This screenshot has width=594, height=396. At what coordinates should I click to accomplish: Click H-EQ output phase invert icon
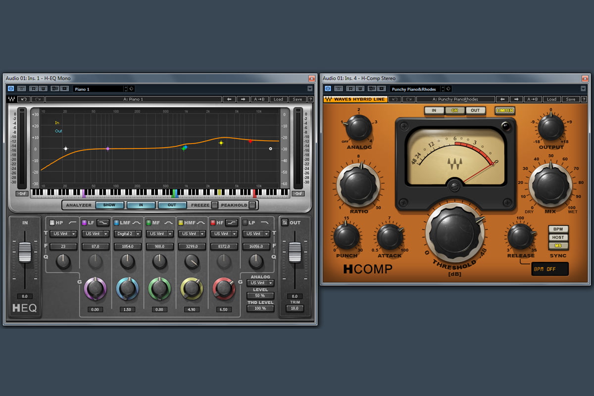pos(285,222)
